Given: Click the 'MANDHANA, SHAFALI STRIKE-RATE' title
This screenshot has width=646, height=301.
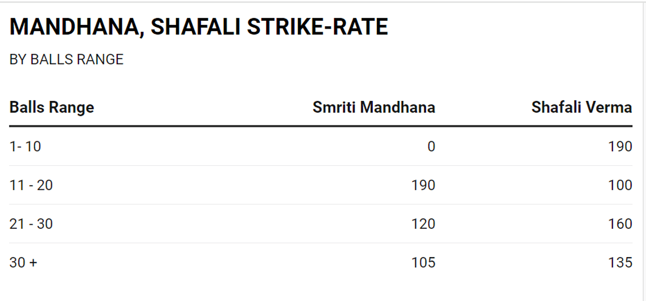Looking at the screenshot, I should [199, 27].
